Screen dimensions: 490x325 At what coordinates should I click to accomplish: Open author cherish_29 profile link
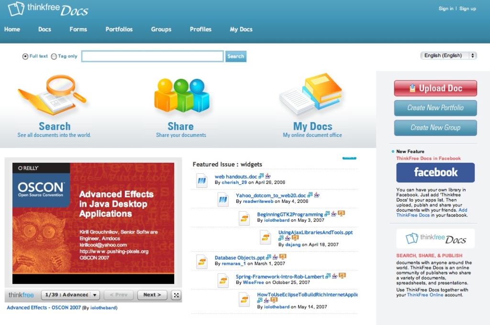click(234, 182)
